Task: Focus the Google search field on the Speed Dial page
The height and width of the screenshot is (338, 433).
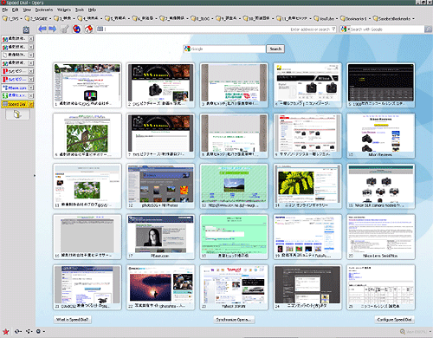Action: [224, 49]
